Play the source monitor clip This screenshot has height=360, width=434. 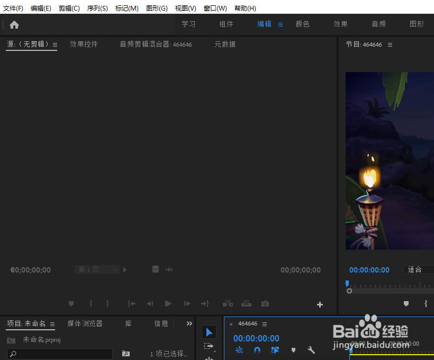(x=168, y=304)
